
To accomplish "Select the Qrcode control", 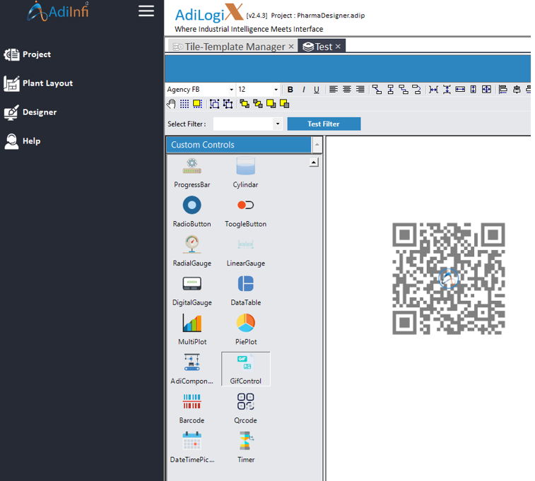I will (x=246, y=408).
